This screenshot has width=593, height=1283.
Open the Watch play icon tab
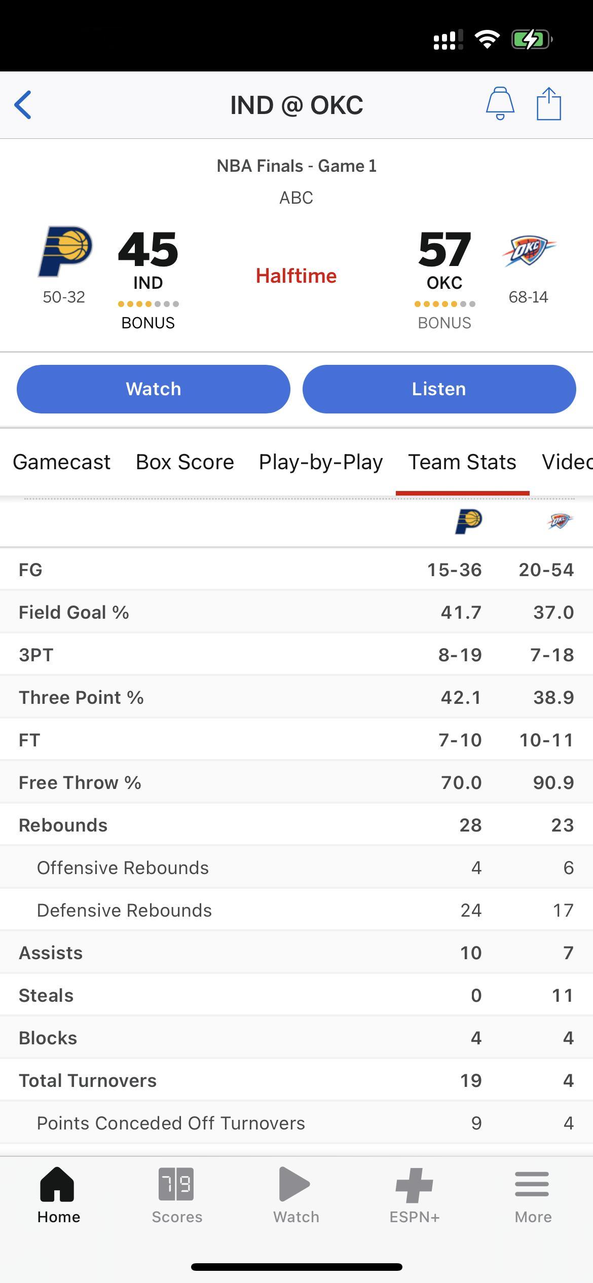point(296,1194)
